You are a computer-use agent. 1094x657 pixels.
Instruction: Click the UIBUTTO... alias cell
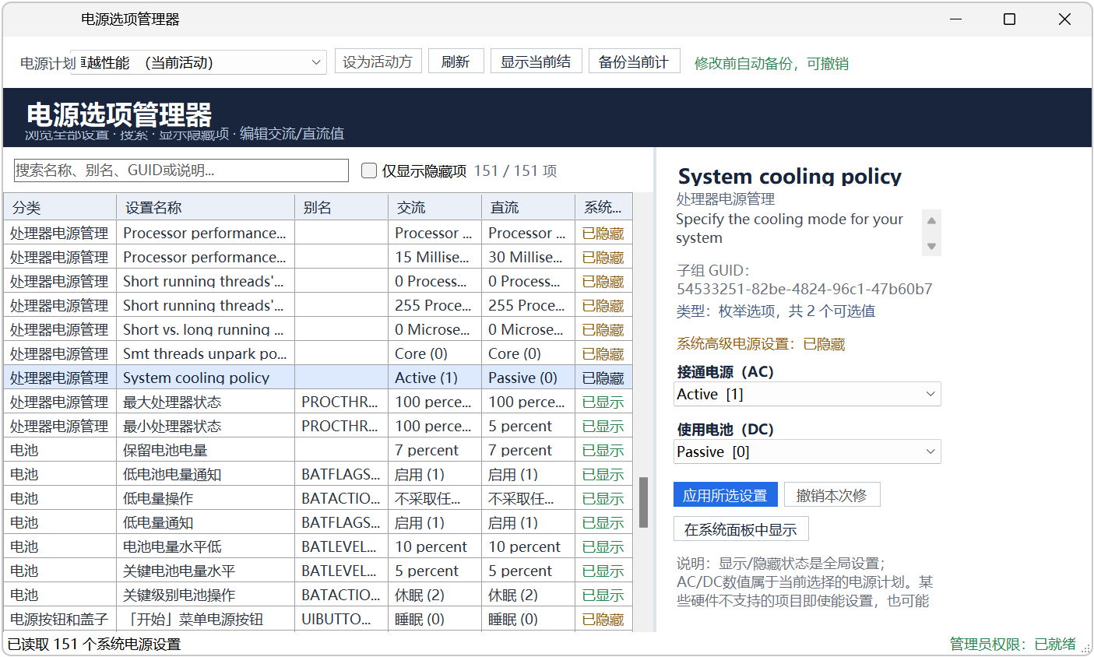pos(341,619)
